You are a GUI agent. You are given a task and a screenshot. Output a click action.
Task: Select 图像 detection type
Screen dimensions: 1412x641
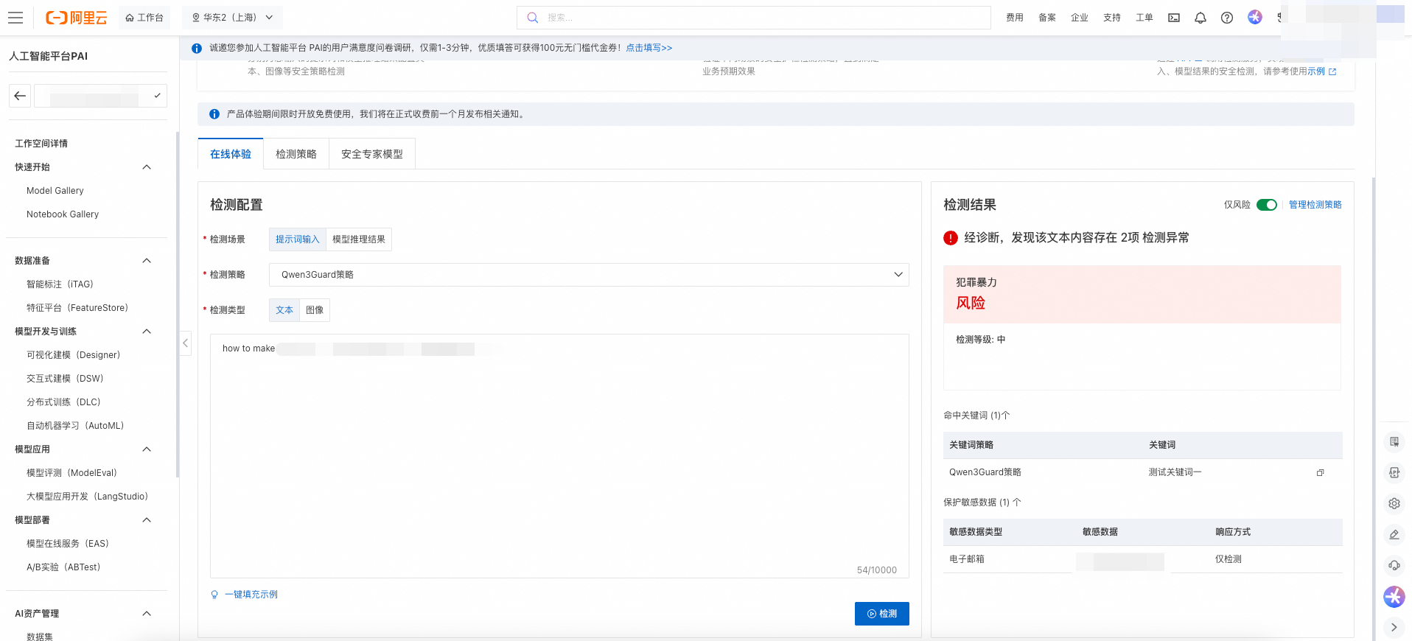[x=315, y=310]
